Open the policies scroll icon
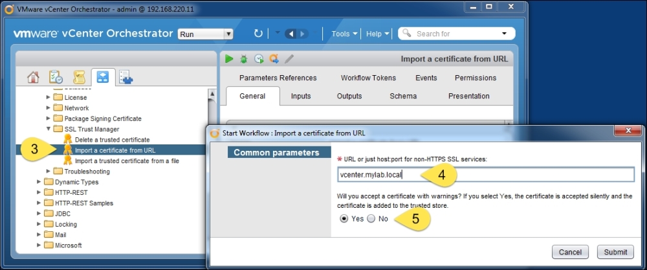Viewport: 647px width, 270px height. [x=79, y=78]
